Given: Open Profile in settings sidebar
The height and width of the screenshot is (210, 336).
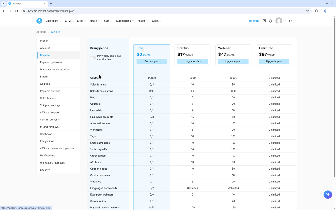Looking at the screenshot, I should click(x=58, y=41).
